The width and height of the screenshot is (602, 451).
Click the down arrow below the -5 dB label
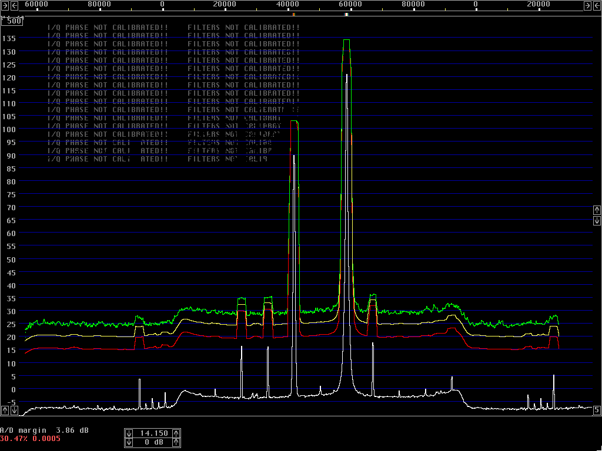pos(14,410)
